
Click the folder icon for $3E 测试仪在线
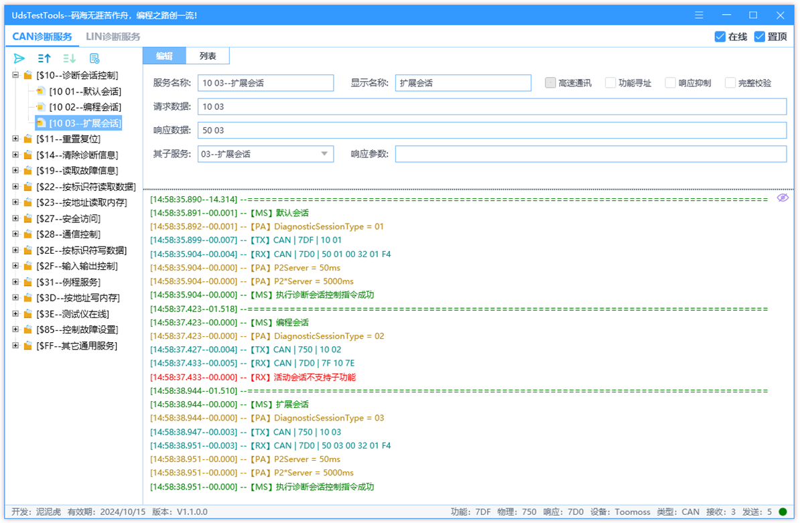pyautogui.click(x=28, y=314)
